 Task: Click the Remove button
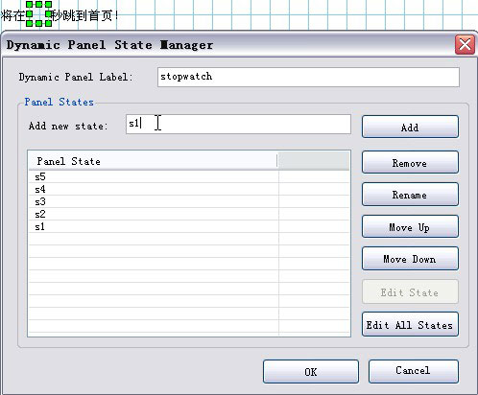pos(410,163)
